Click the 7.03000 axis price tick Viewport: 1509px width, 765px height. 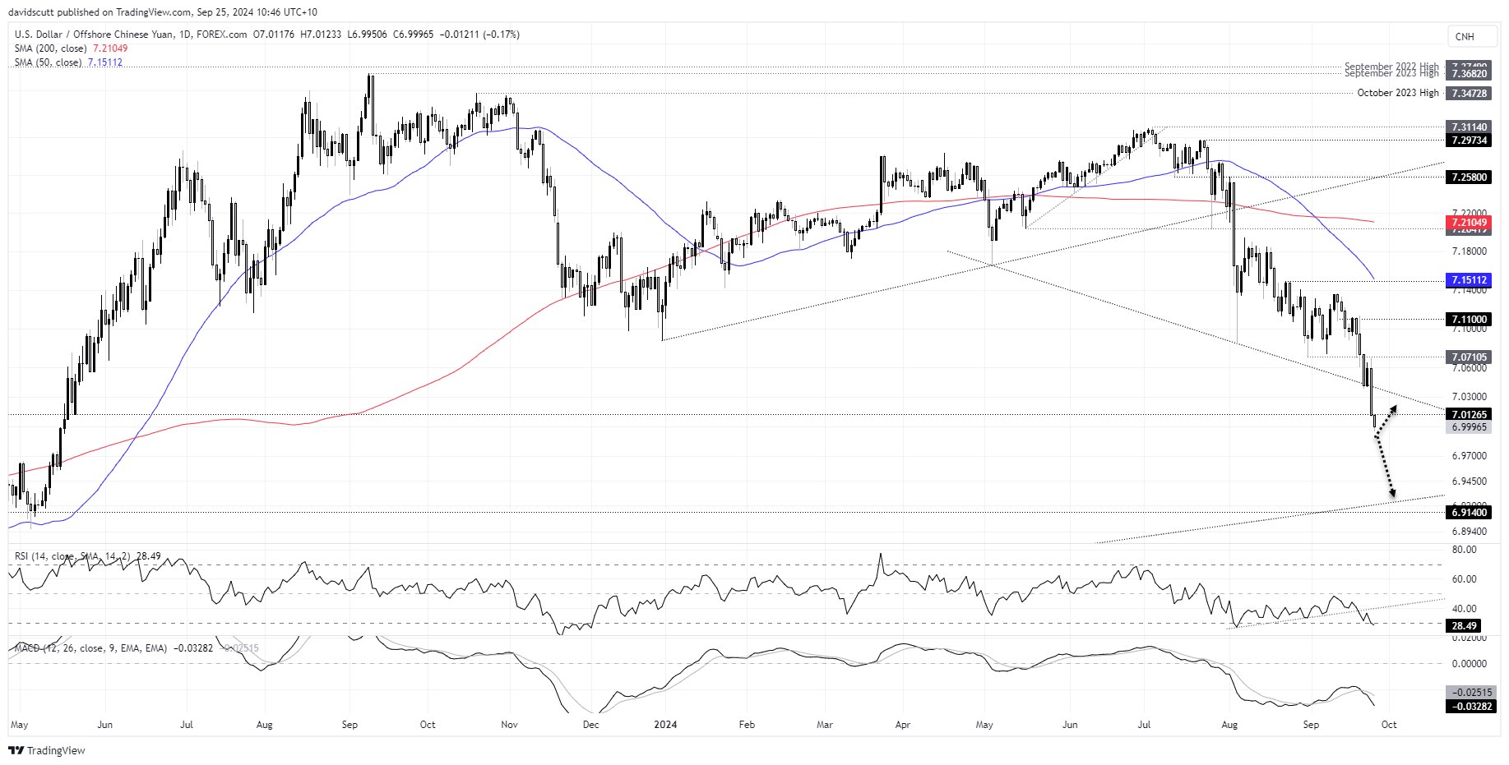coord(1469,397)
